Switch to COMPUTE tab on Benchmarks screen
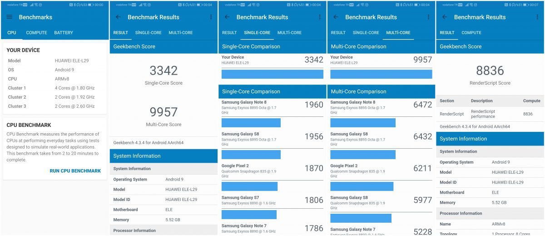Viewport: 545px width, 236px height. 36,33
